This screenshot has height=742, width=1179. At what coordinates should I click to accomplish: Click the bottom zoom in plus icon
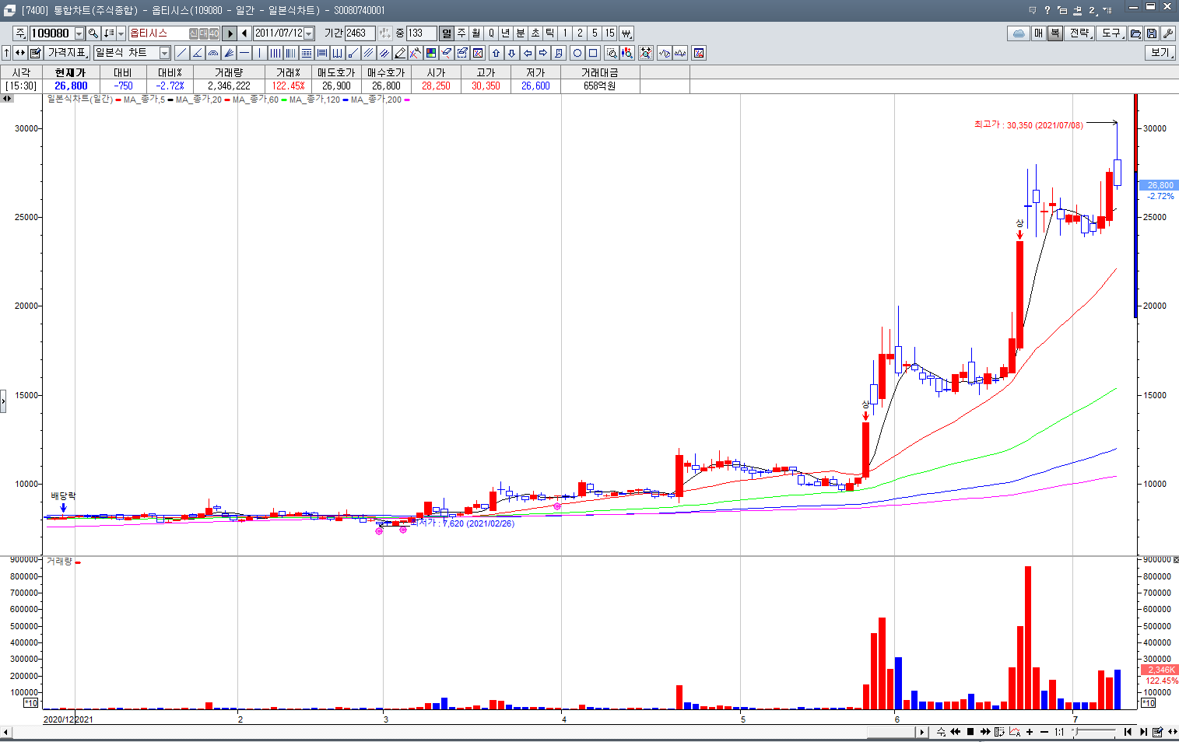tap(1030, 732)
